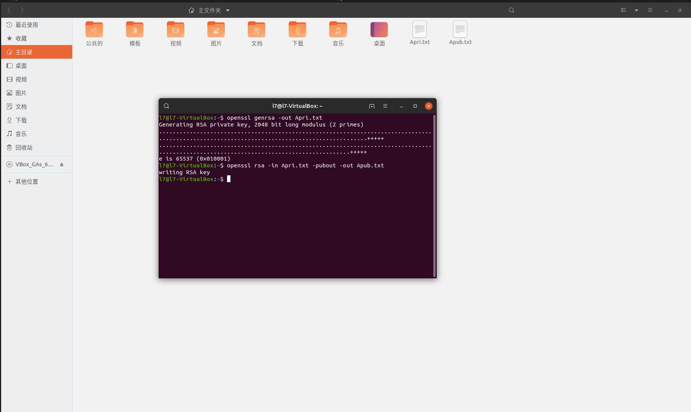Restore the file manager window
The image size is (691, 412).
(680, 10)
